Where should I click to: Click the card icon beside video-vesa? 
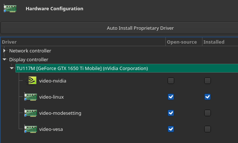coord(30,129)
